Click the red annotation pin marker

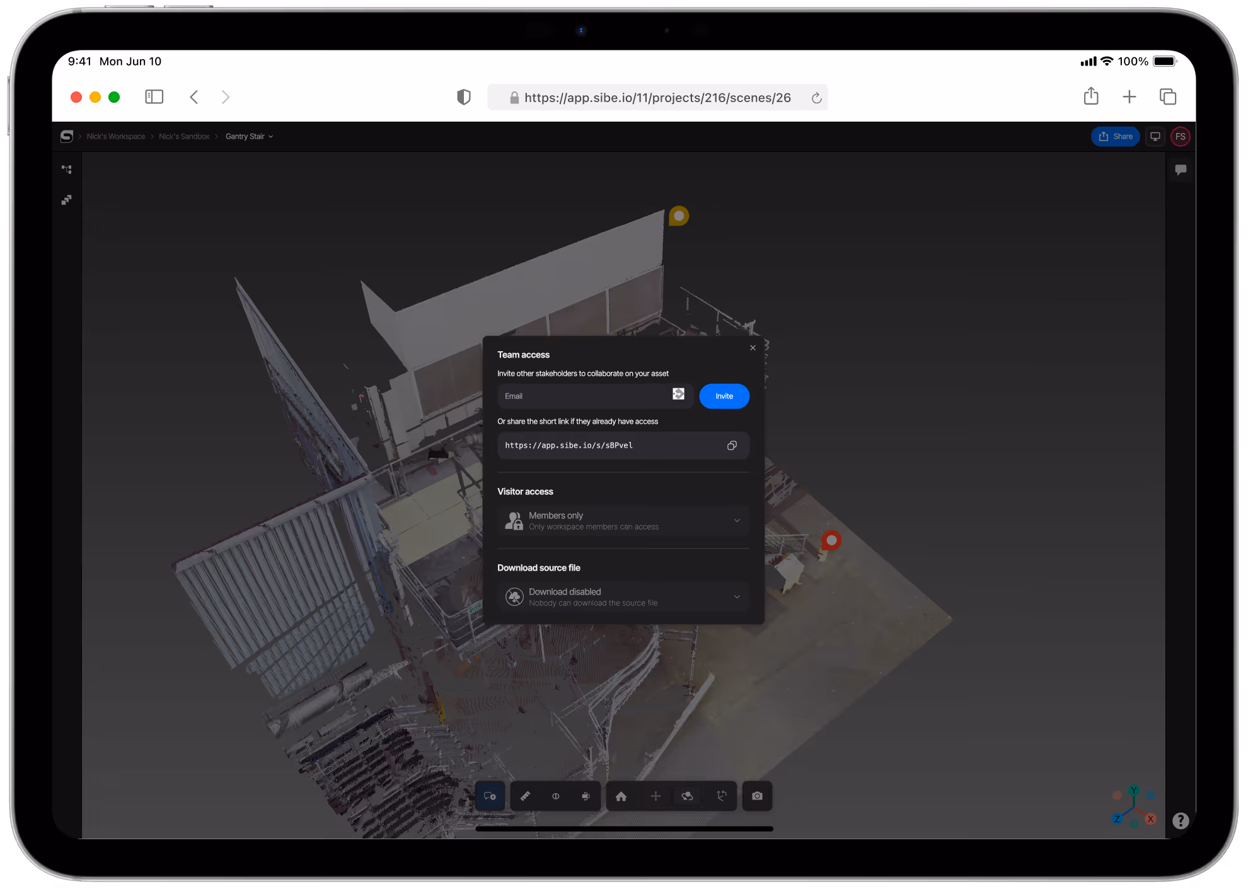coord(831,540)
